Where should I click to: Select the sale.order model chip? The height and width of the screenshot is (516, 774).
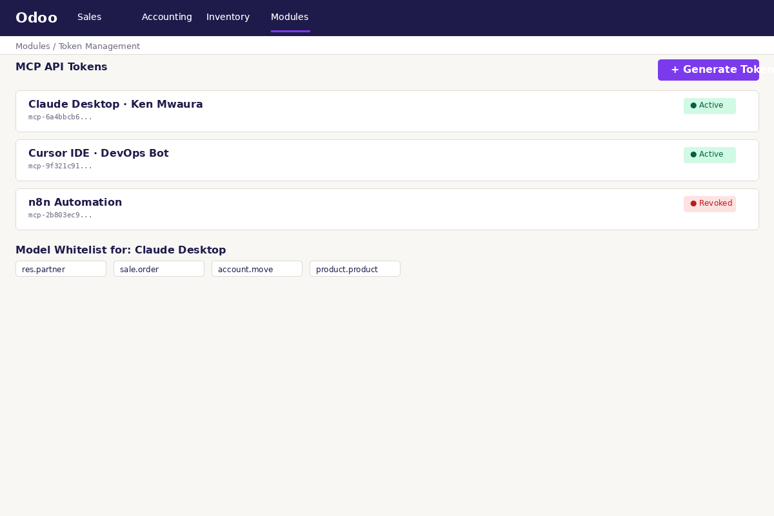[159, 269]
